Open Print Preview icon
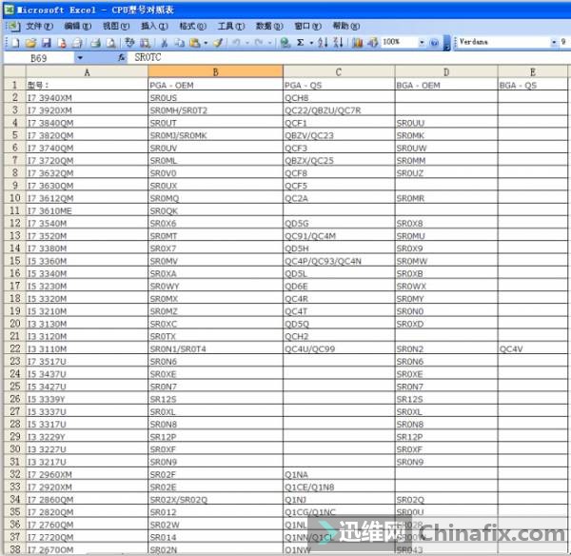Image resolution: width=571 pixels, height=556 pixels. click(x=110, y=43)
